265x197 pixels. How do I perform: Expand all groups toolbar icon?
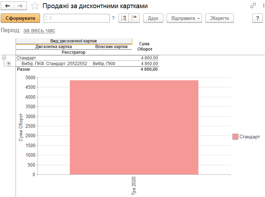124,18
